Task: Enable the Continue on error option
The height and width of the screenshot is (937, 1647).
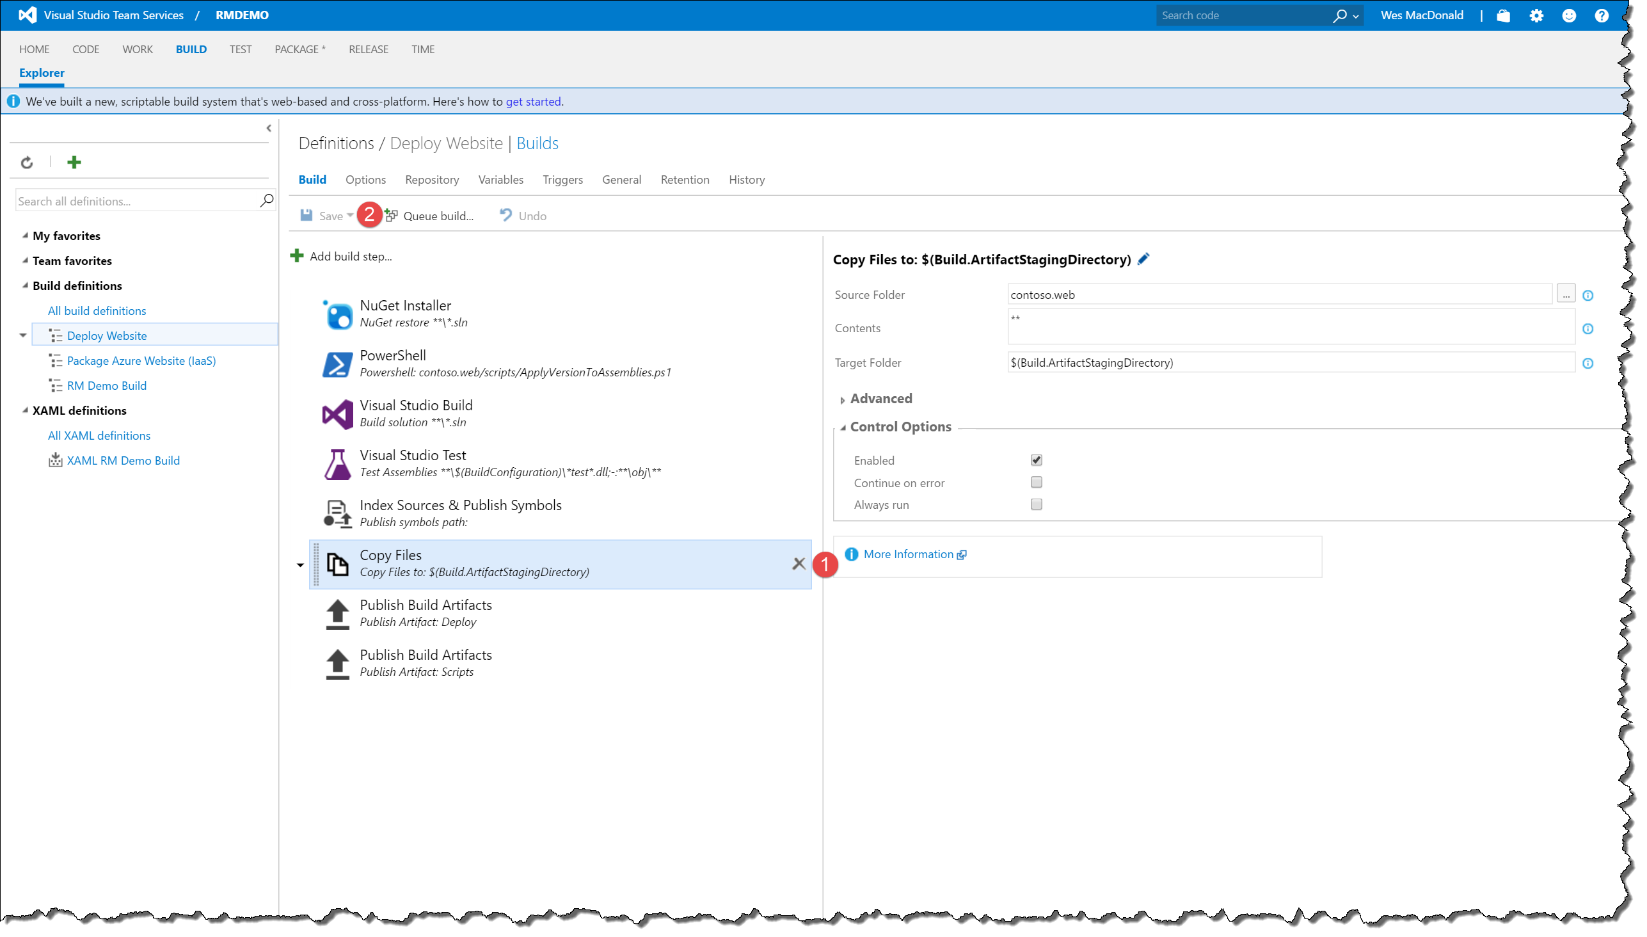Action: tap(1036, 483)
